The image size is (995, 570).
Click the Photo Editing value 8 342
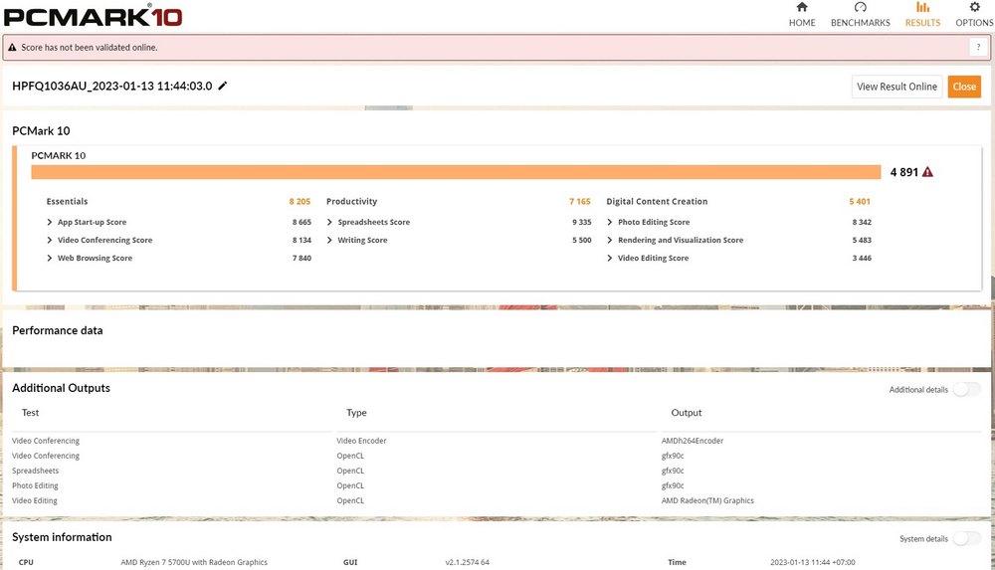click(x=862, y=222)
